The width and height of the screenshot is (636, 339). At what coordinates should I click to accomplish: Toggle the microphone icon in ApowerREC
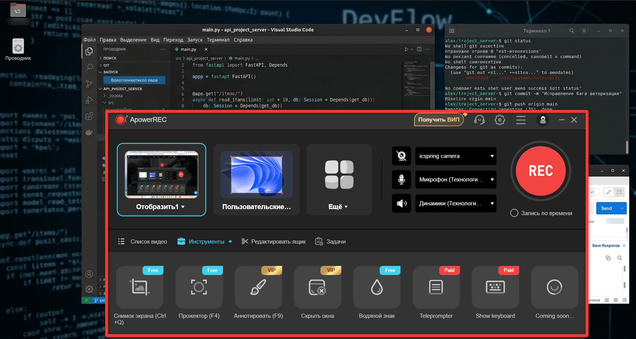point(401,180)
